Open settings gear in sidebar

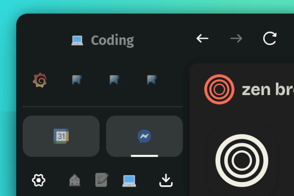click(38, 180)
